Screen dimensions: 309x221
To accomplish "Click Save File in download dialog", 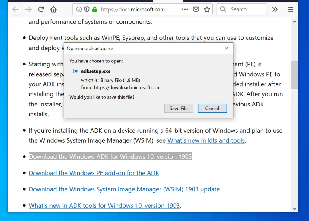I will point(179,108).
